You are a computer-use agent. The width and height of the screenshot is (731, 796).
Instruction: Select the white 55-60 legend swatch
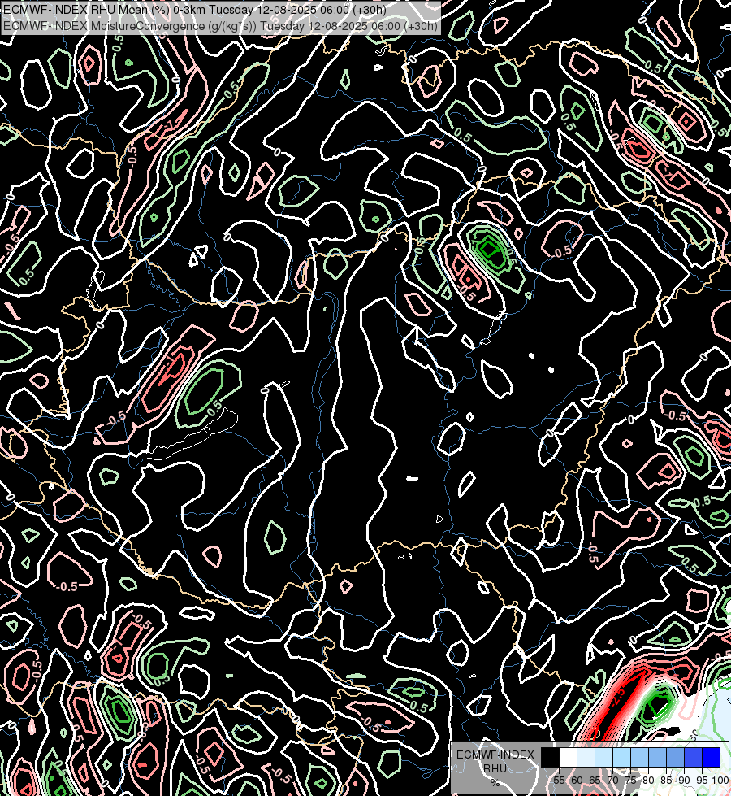point(569,757)
